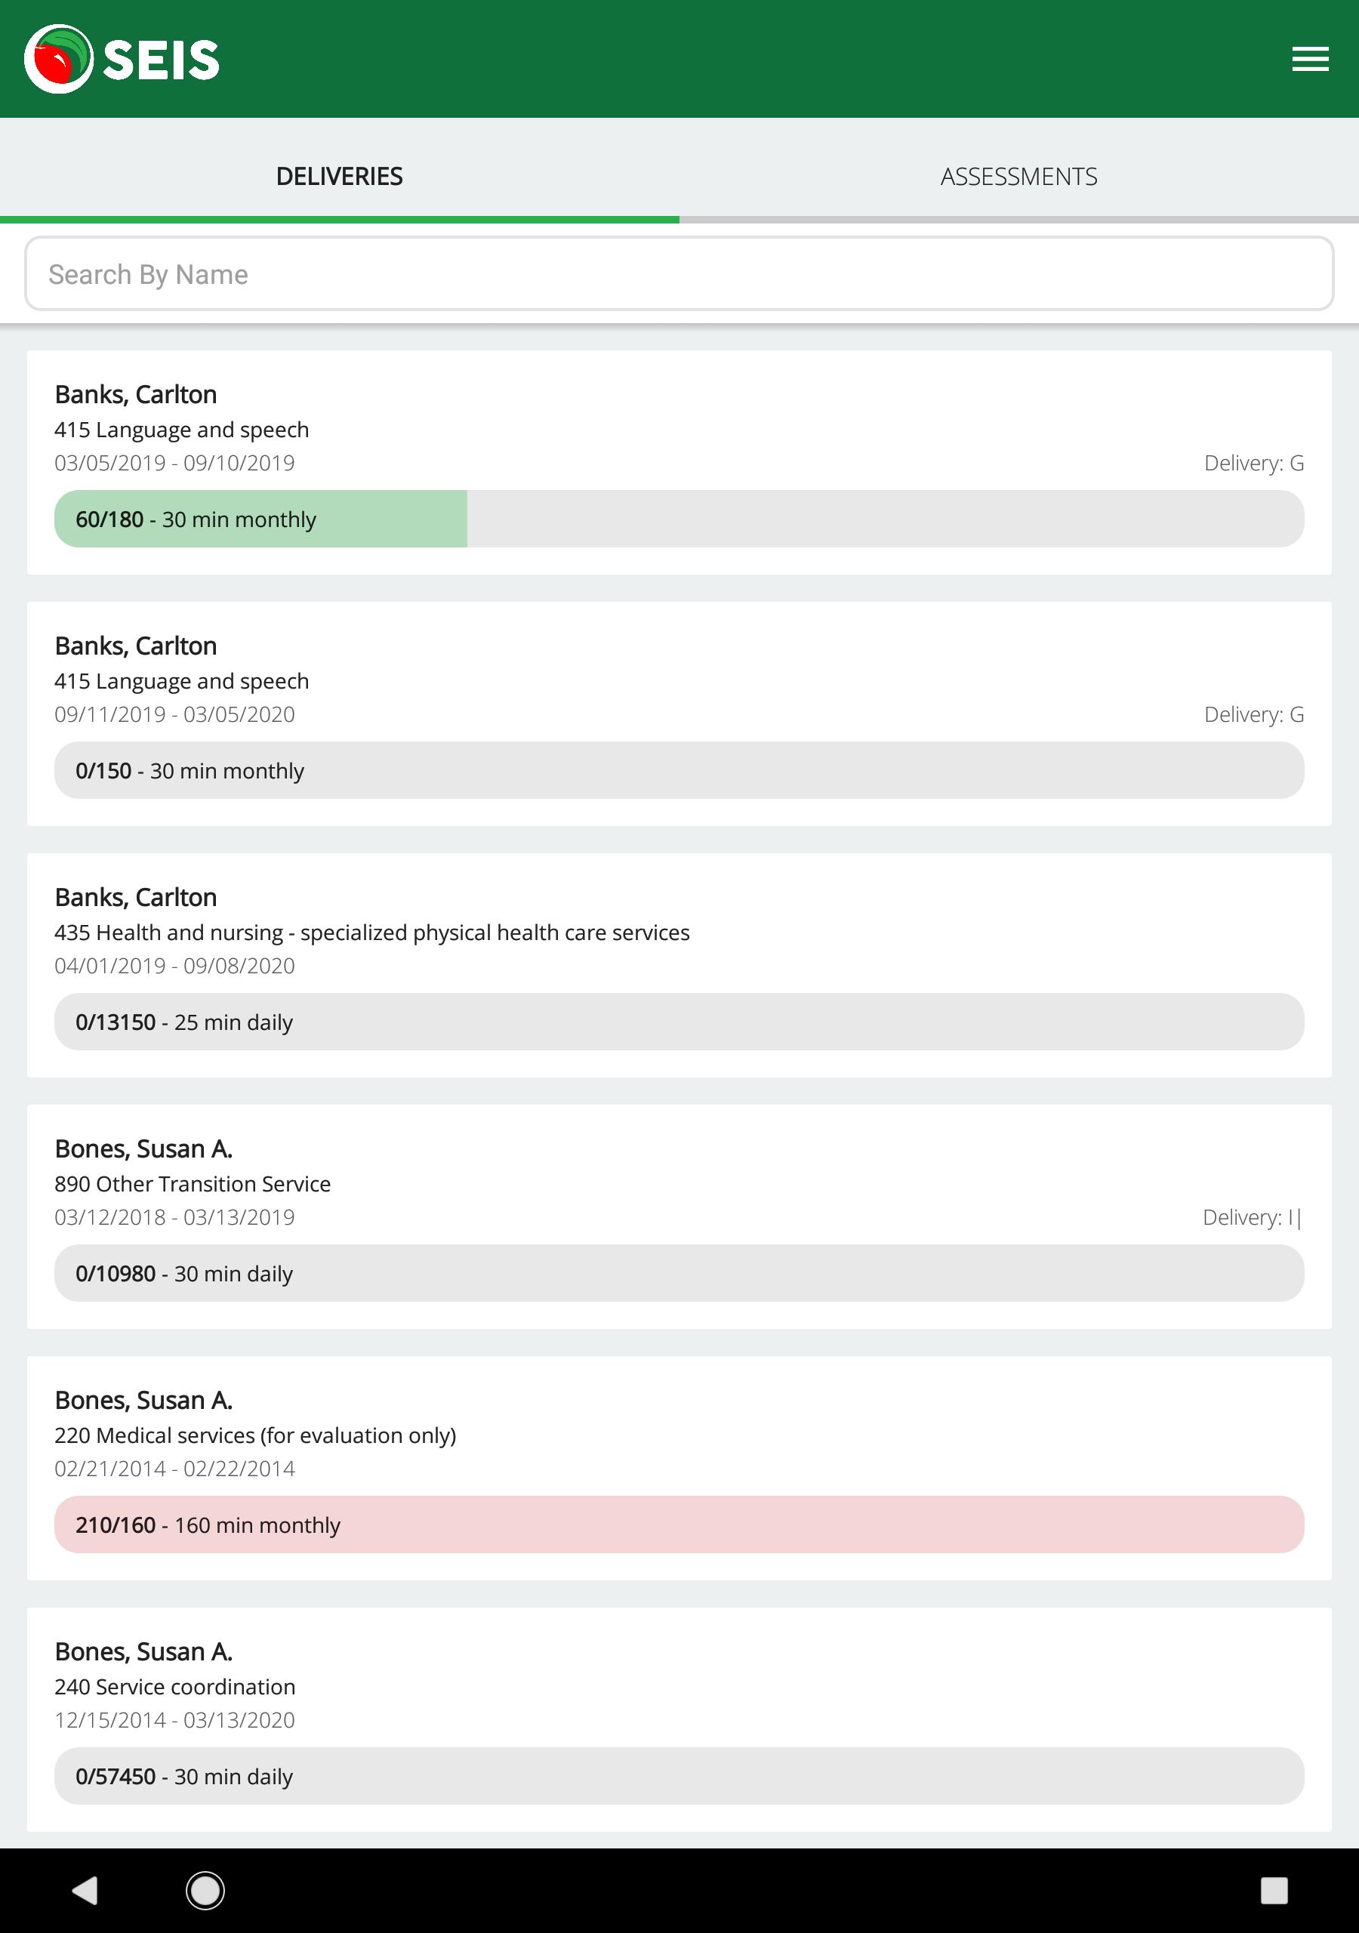Focus the Search By Name field
This screenshot has height=1933, width=1359.
(x=679, y=273)
